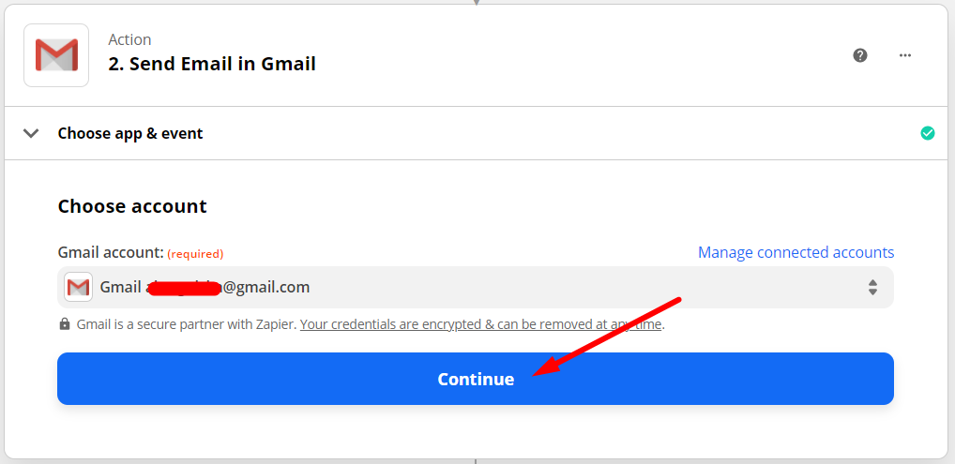Viewport: 955px width, 464px height.
Task: Click the Gmail account field label
Action: pyautogui.click(x=111, y=252)
